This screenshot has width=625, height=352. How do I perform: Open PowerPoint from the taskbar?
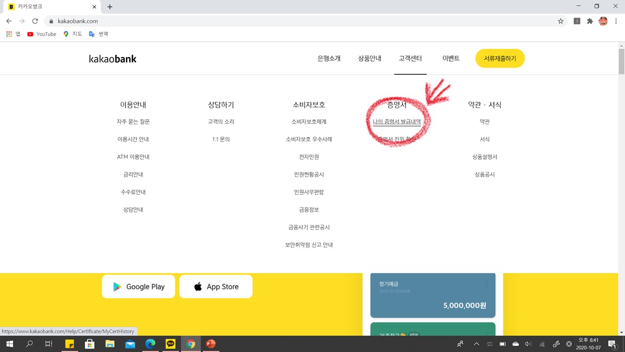[211, 344]
